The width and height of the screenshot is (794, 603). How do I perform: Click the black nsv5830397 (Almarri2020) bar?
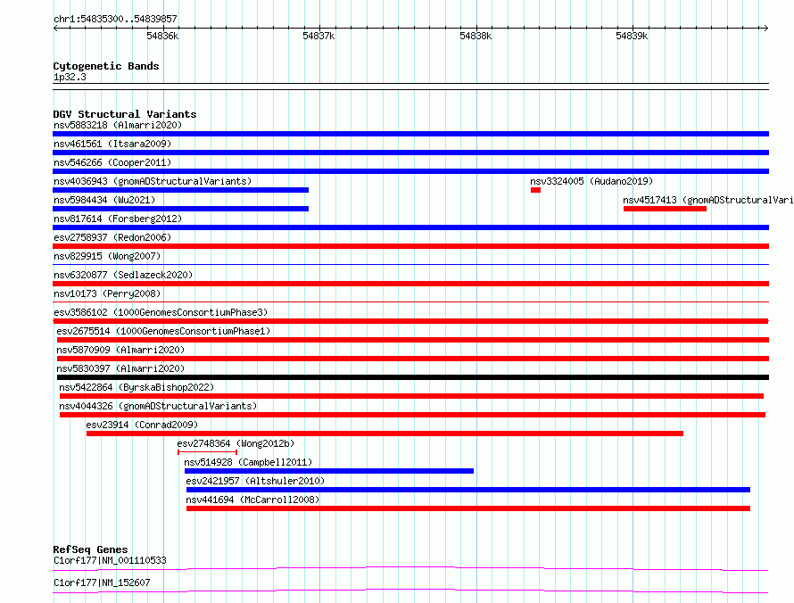coord(413,377)
